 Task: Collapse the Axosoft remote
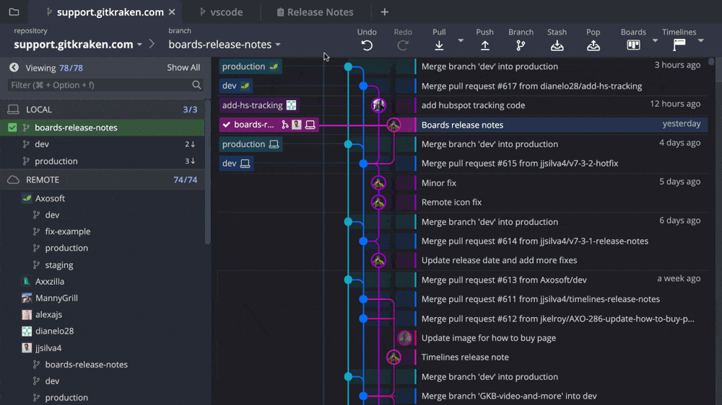pyautogui.click(x=50, y=198)
